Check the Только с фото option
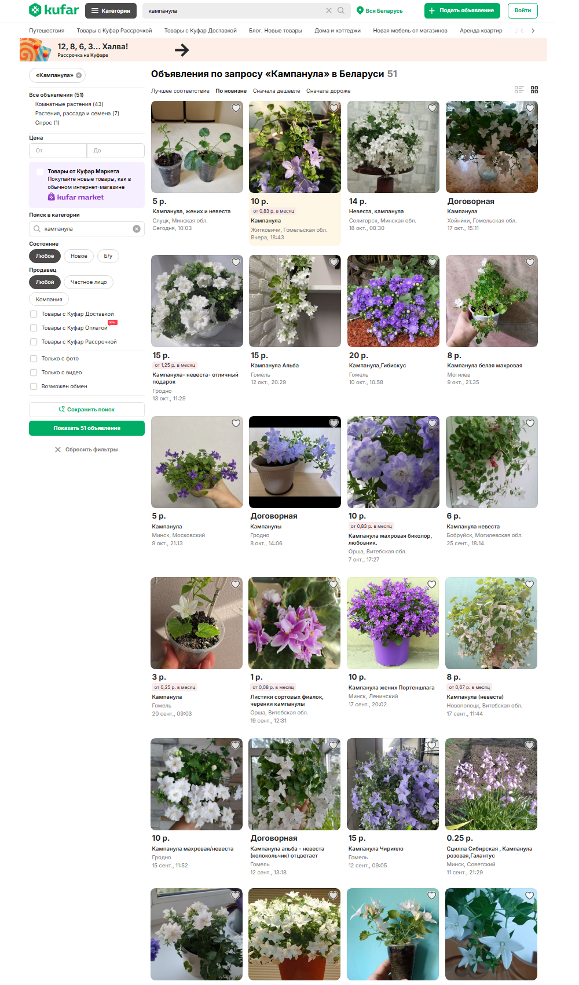579x985 pixels. click(34, 359)
